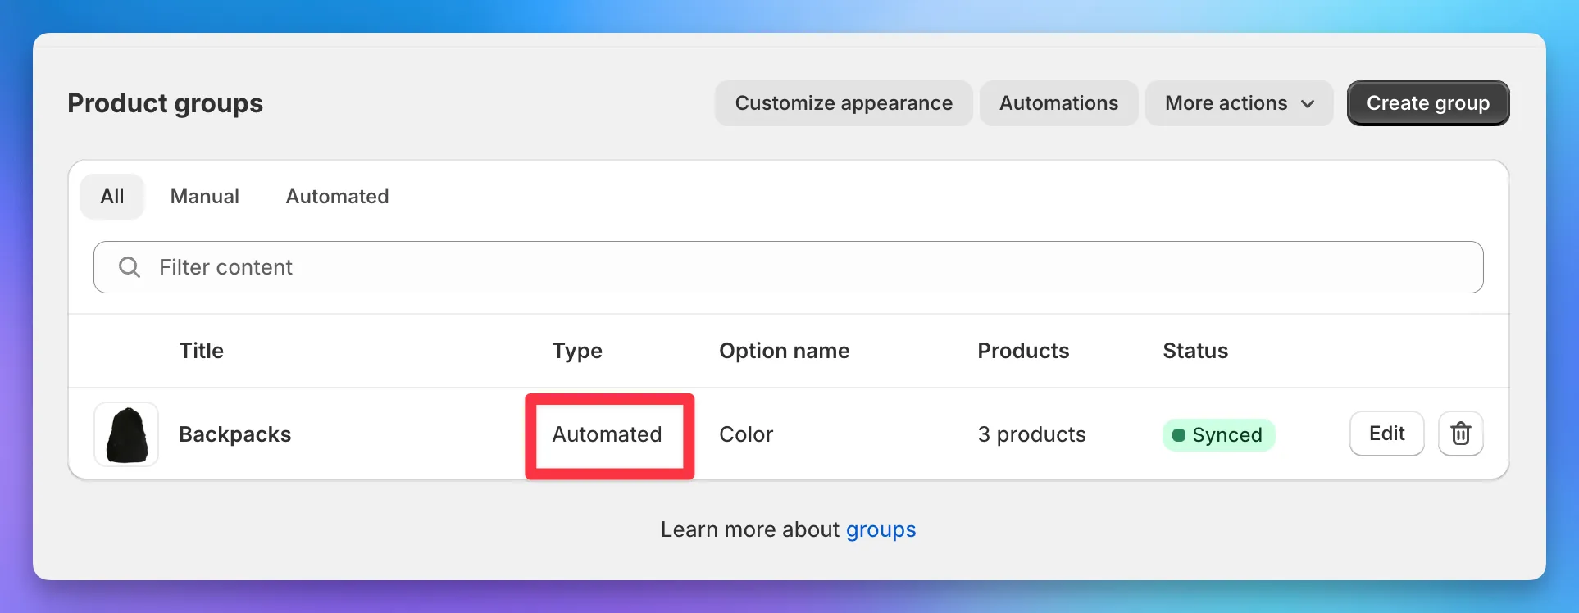Click the Create group button
1579x613 pixels.
pos(1428,103)
